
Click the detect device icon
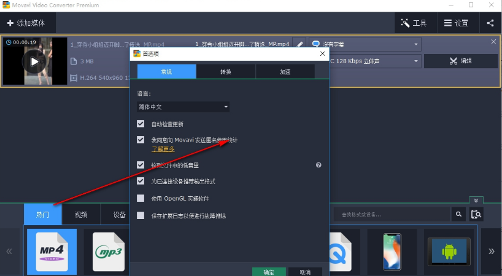tap(476, 214)
